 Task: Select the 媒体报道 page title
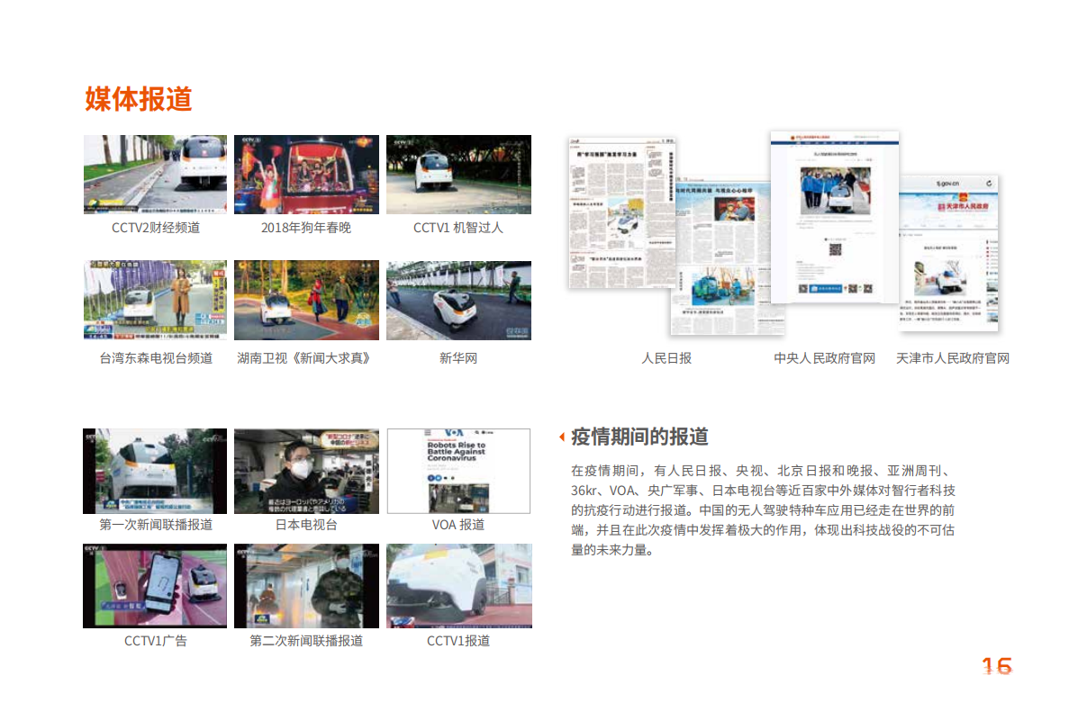[139, 99]
